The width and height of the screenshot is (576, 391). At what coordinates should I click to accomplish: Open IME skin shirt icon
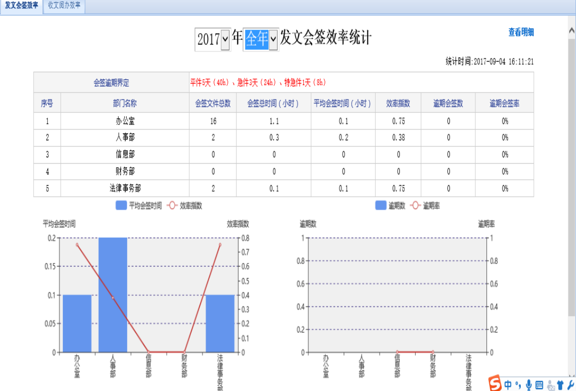tap(560, 385)
